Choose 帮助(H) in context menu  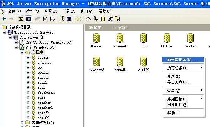[x=183, y=113]
